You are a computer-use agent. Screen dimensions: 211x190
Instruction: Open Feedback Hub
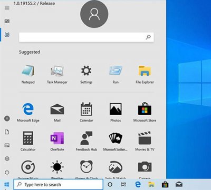(x=87, y=138)
